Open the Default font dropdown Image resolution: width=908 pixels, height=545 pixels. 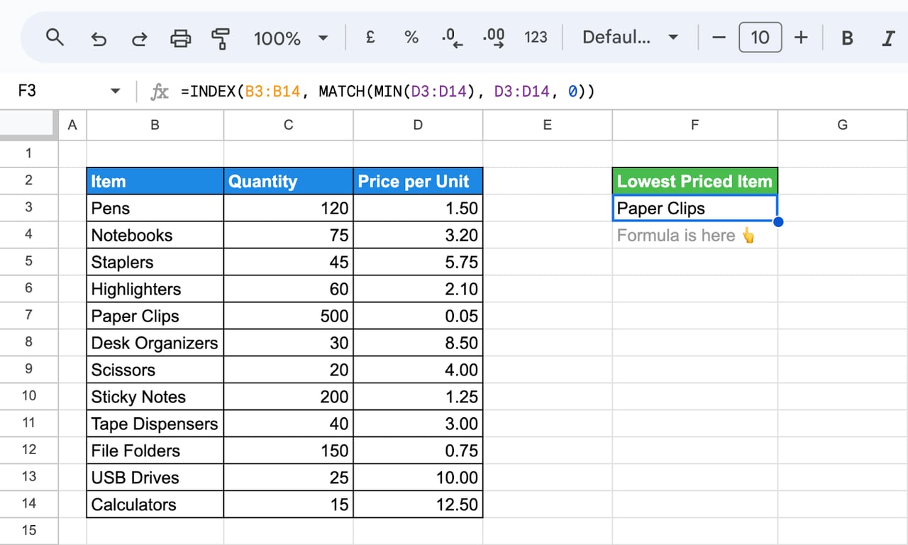(630, 38)
